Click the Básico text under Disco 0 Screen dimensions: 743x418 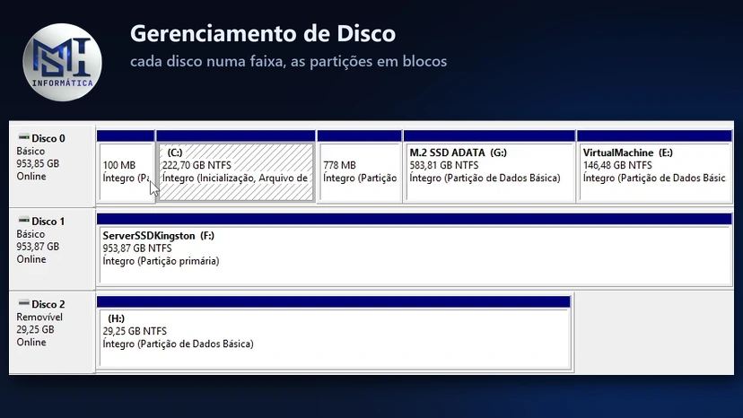click(x=31, y=152)
